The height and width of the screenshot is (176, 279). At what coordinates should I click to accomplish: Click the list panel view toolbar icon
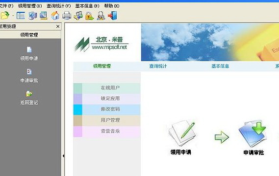(x=21, y=16)
